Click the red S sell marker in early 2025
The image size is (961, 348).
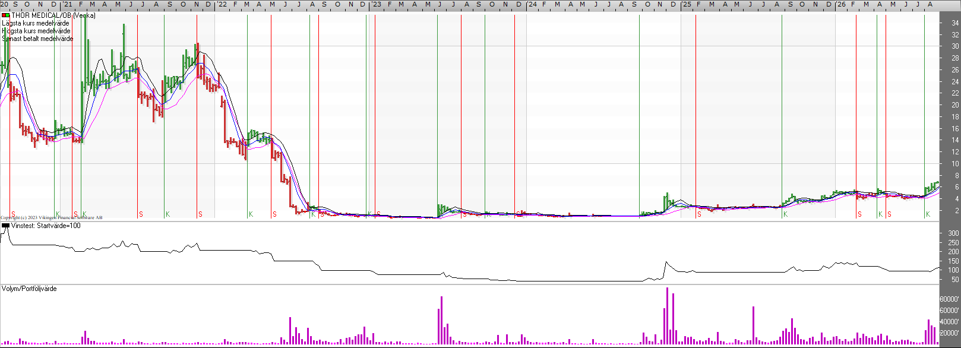click(x=699, y=214)
